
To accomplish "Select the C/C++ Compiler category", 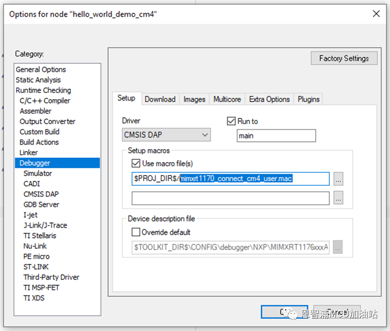I will coord(45,101).
